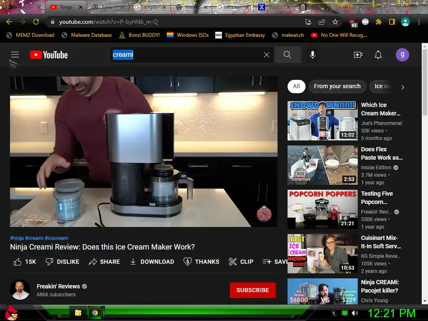428x321 pixels.
Task: Close the Ninja YouTube tab
Action: [x=81, y=8]
